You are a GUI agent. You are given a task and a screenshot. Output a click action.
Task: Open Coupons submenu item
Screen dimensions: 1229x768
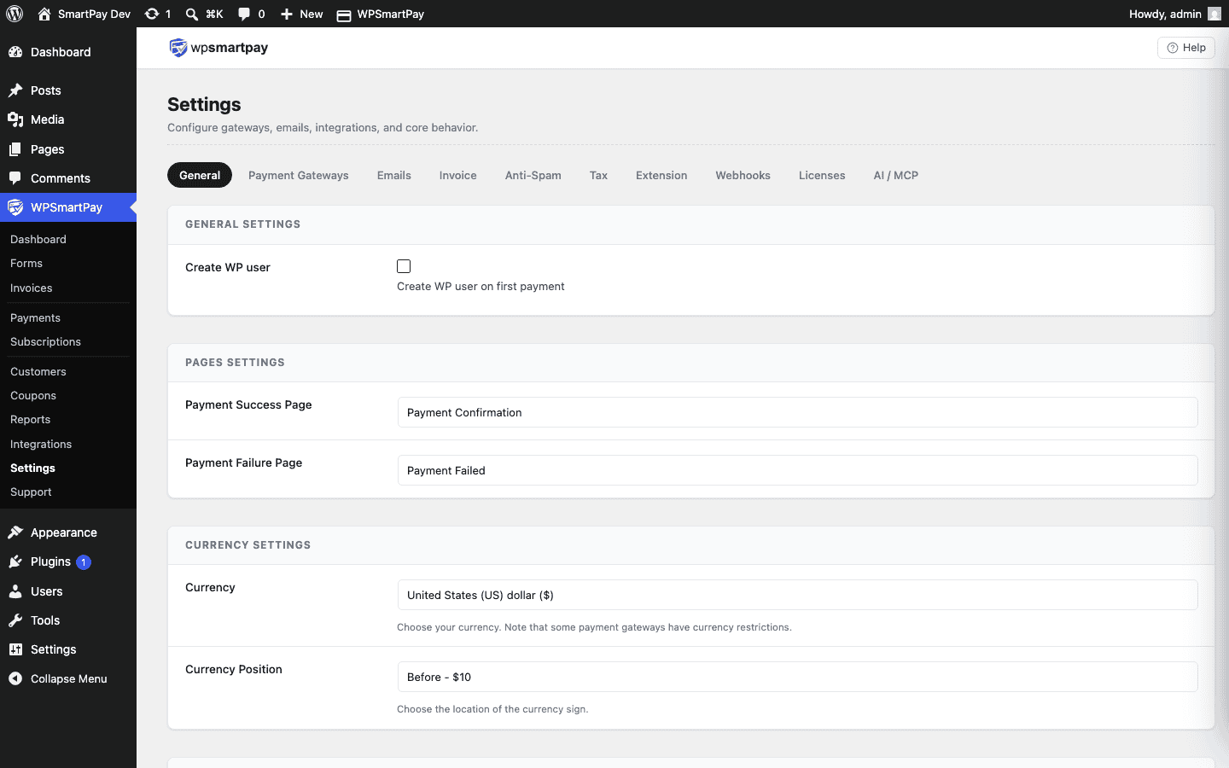(33, 396)
